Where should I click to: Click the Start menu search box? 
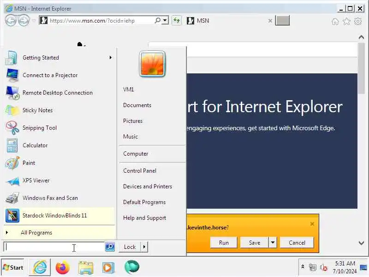(54, 247)
